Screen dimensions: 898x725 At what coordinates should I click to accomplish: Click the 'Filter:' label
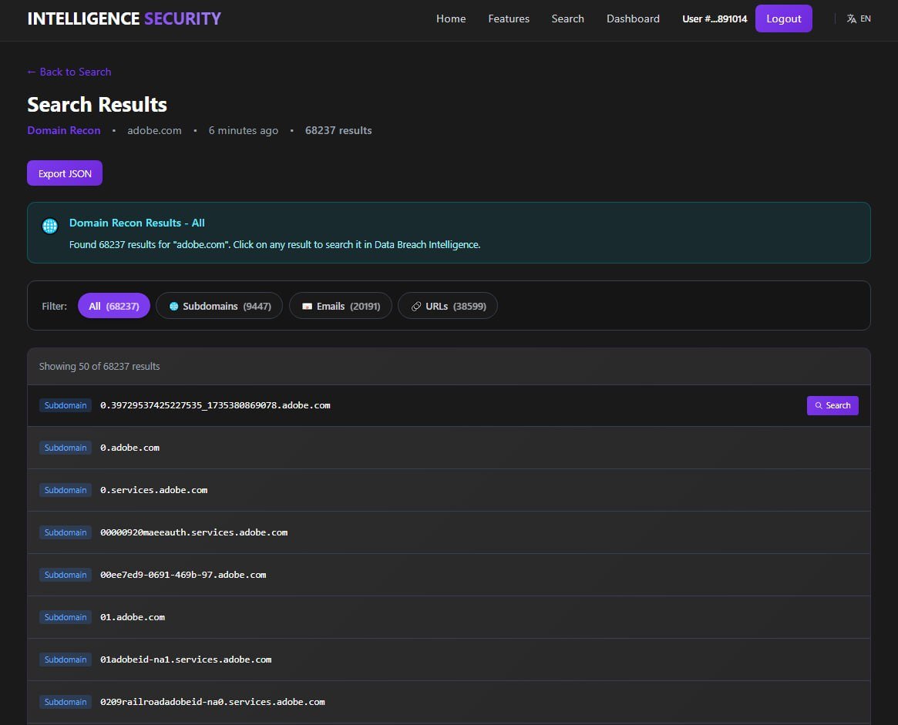tap(55, 307)
